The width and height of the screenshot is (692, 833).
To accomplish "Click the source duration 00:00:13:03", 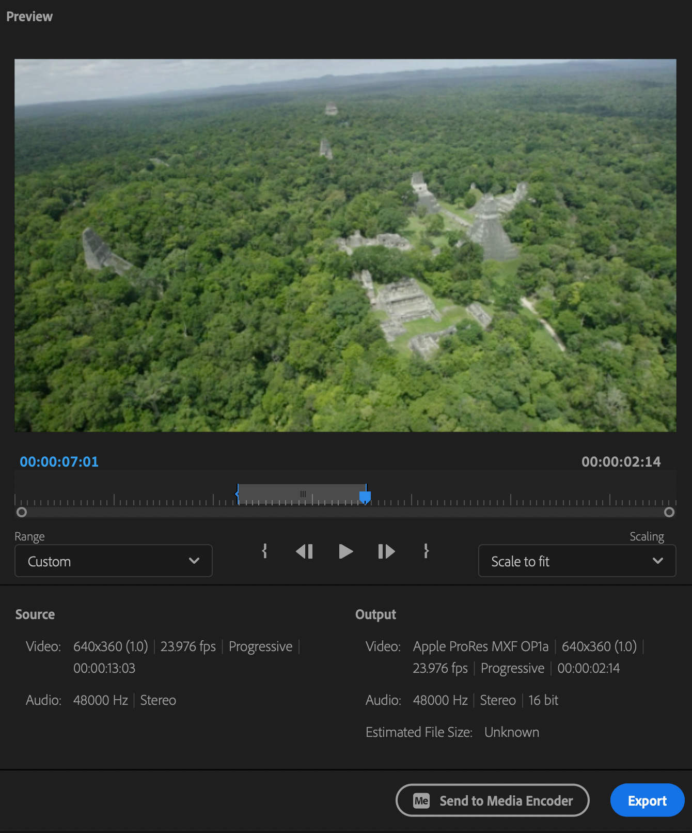I will pyautogui.click(x=104, y=668).
